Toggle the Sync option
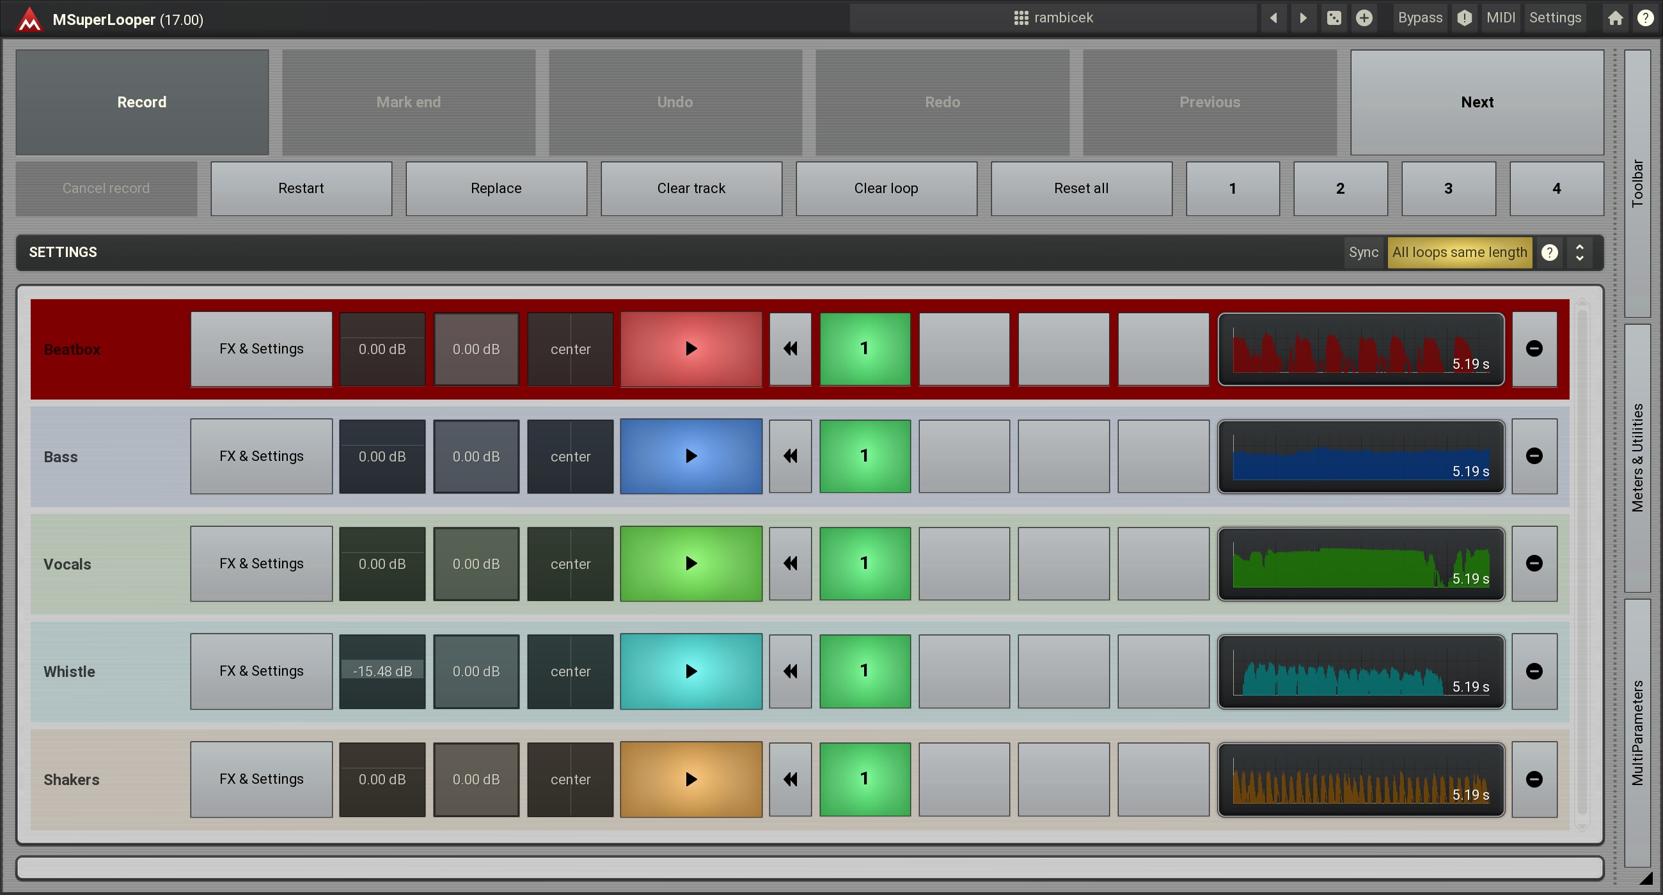The image size is (1663, 895). 1363,253
